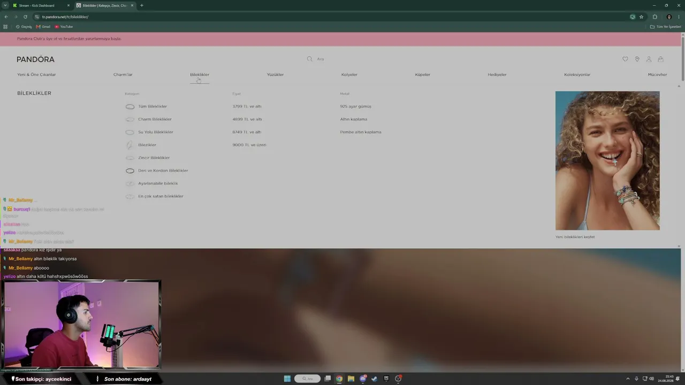Click the PANDORA logo
Viewport: 685px width, 385px height.
click(x=35, y=59)
